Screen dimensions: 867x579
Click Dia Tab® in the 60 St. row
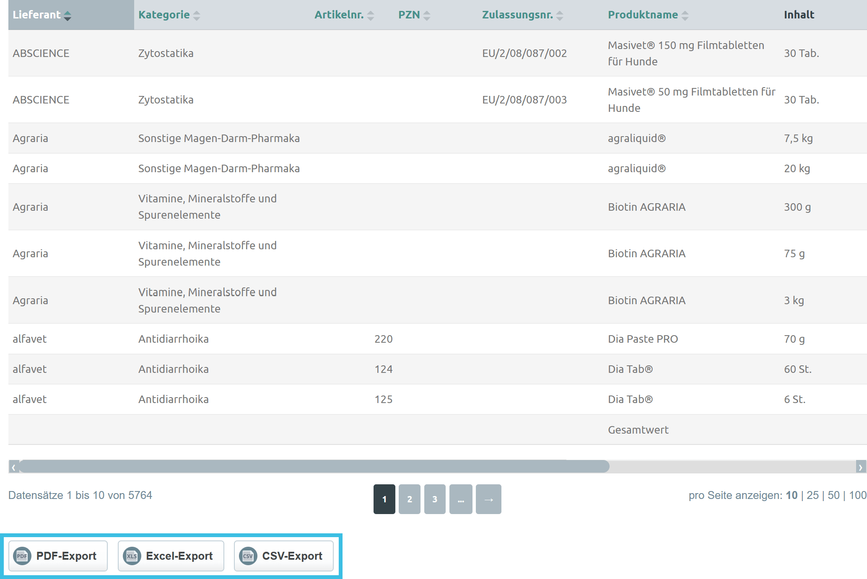630,369
